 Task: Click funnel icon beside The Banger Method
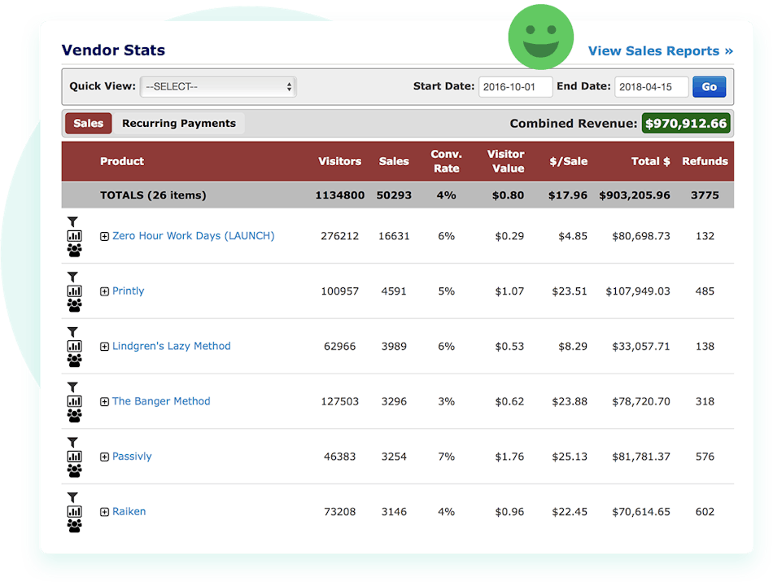(73, 387)
